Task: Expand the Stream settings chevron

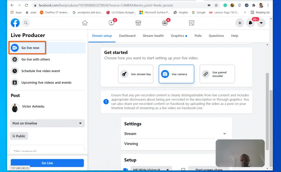Action: click(x=224, y=134)
